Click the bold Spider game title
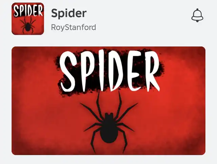Image resolution: width=217 pixels, height=164 pixels. point(69,13)
